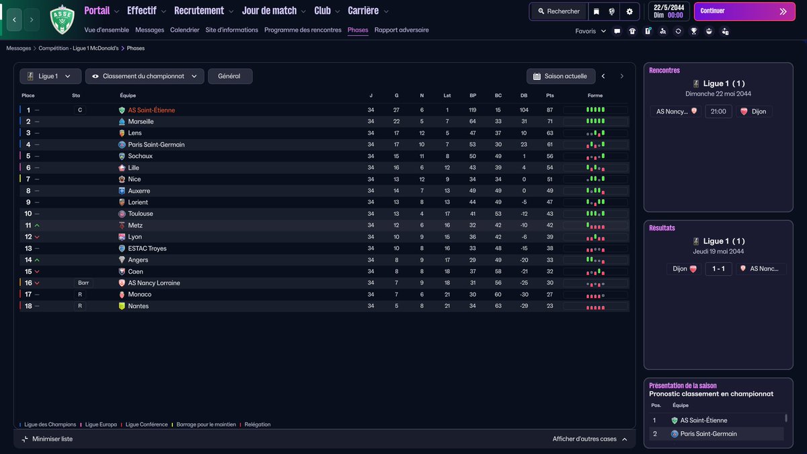
Task: Click the Ligue 1 logo in Rencontres panel
Action: [x=697, y=84]
